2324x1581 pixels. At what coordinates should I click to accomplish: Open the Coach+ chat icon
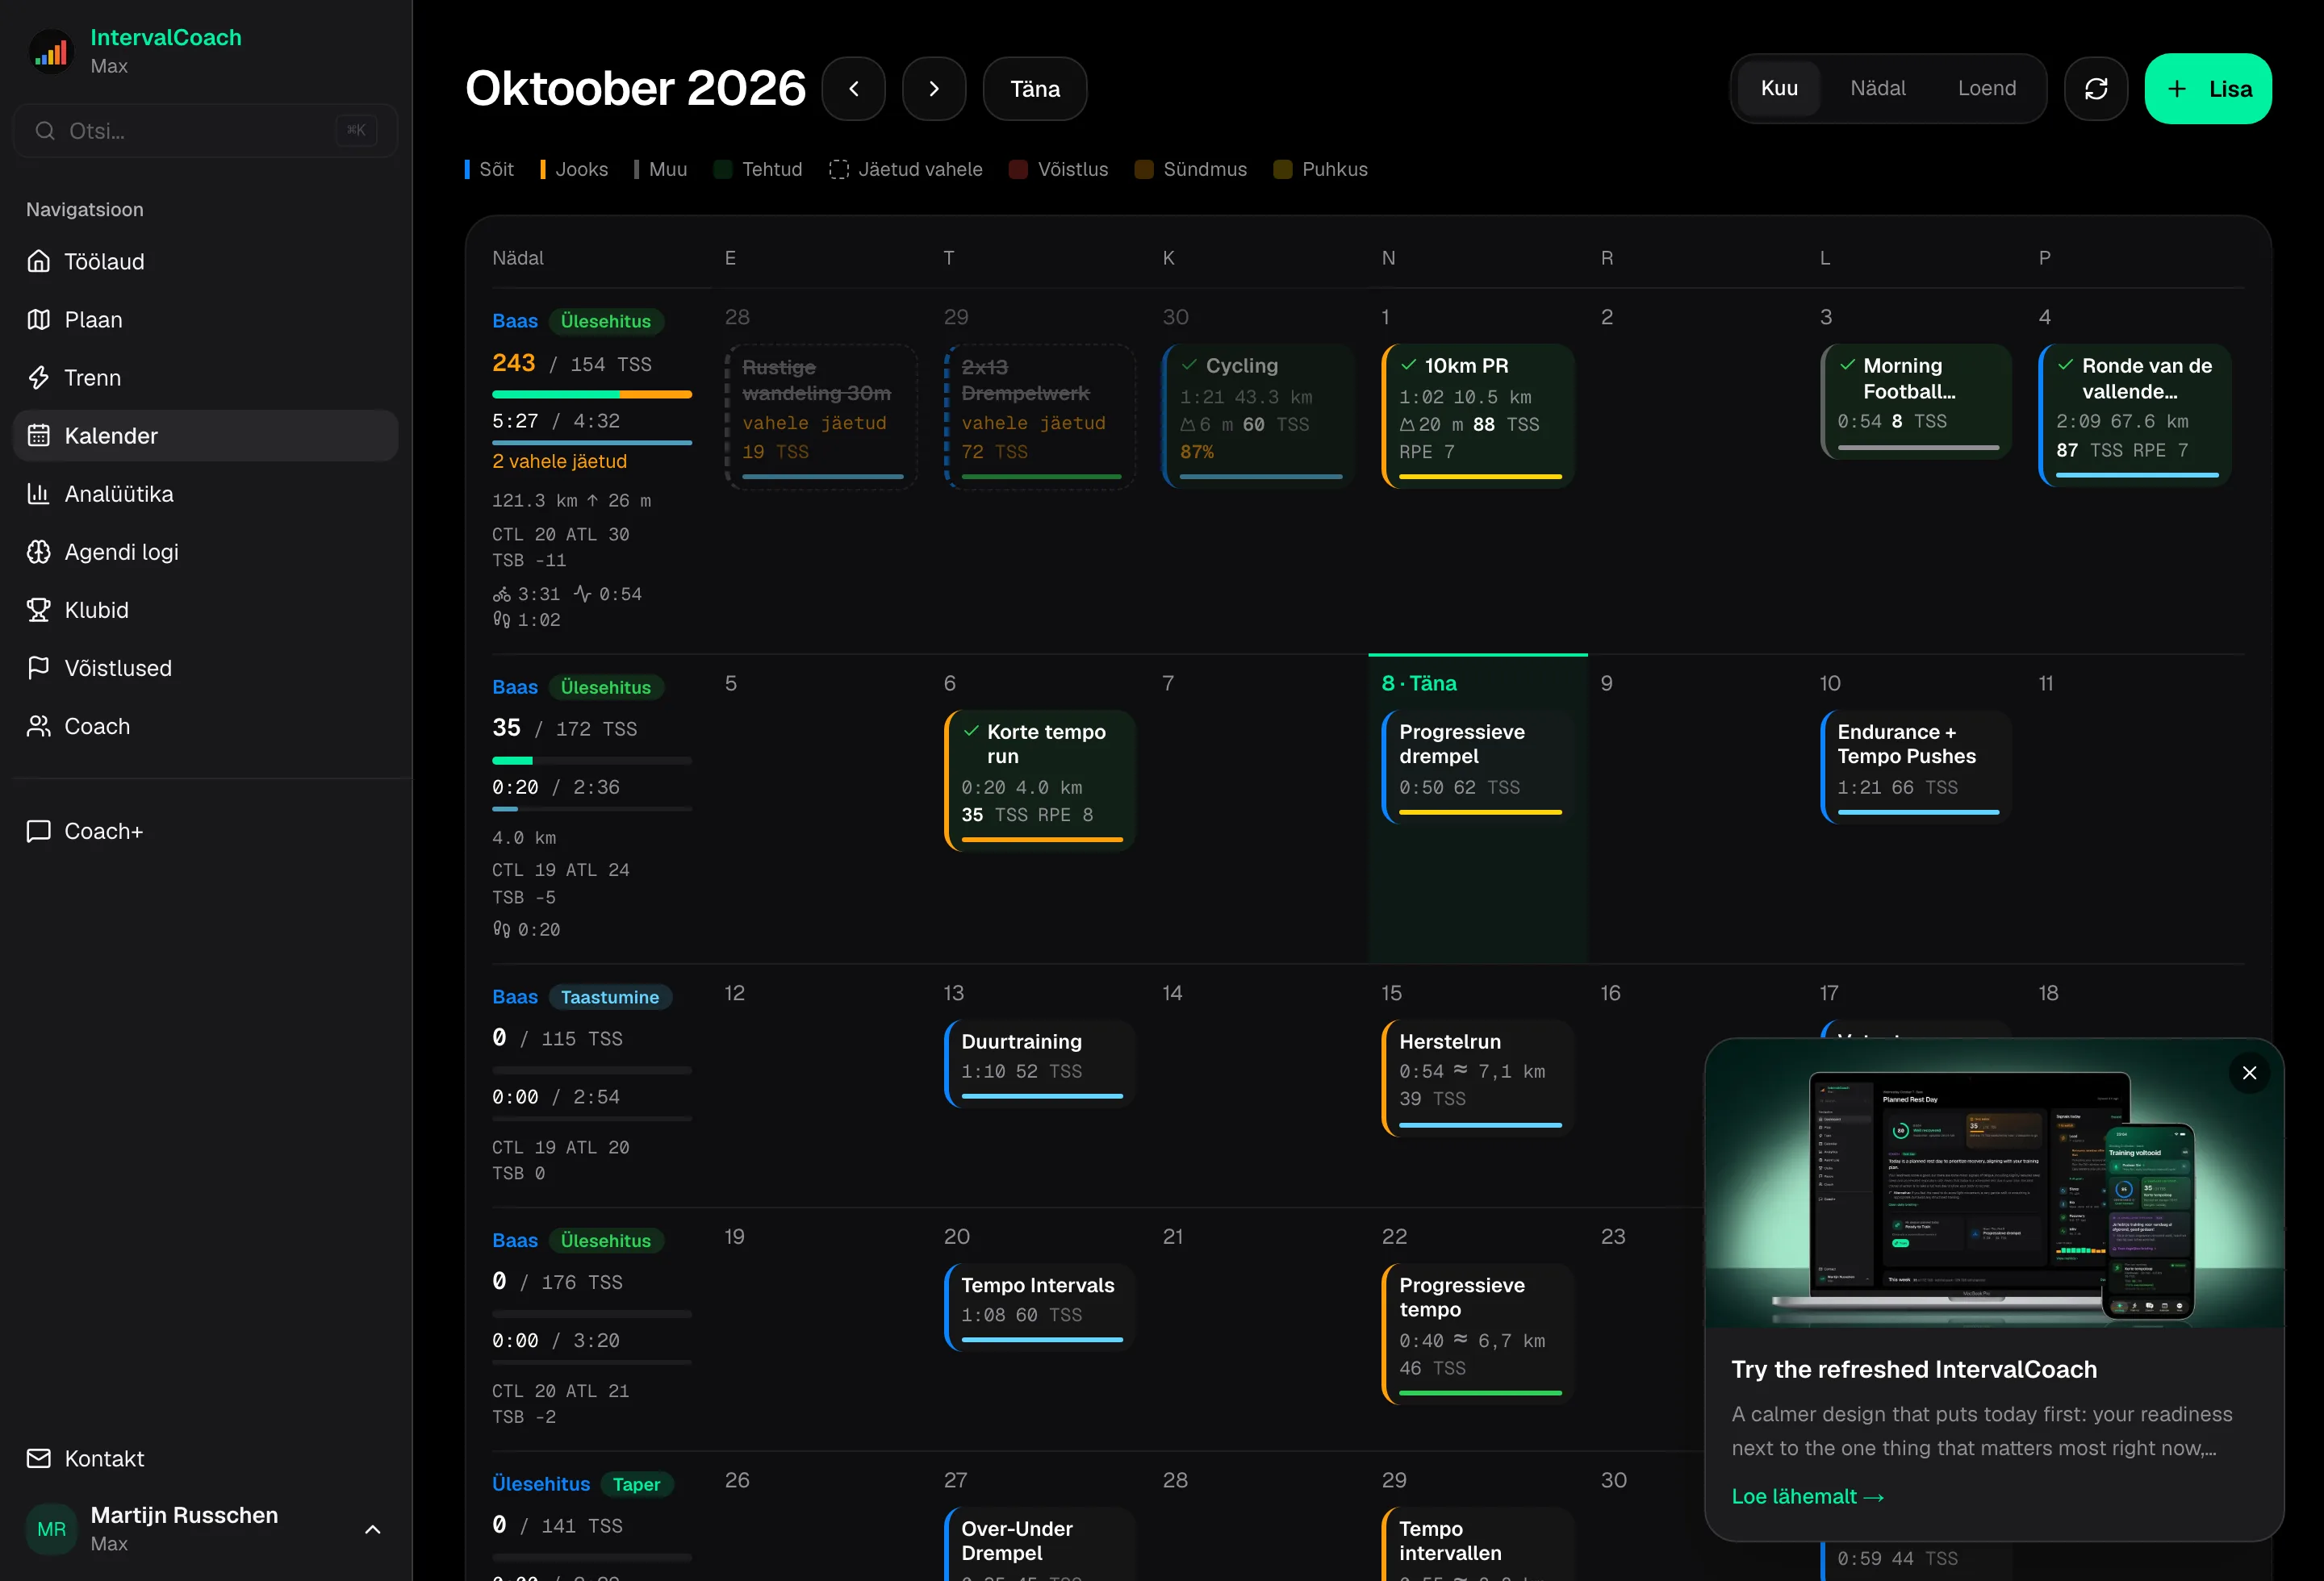pyautogui.click(x=38, y=832)
